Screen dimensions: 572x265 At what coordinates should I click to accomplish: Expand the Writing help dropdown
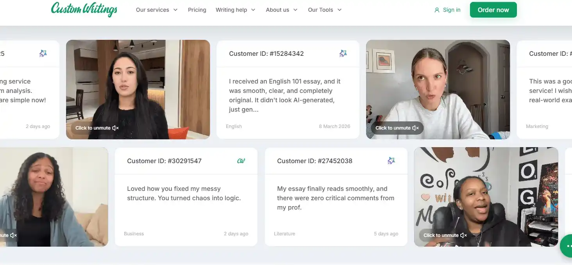click(235, 10)
